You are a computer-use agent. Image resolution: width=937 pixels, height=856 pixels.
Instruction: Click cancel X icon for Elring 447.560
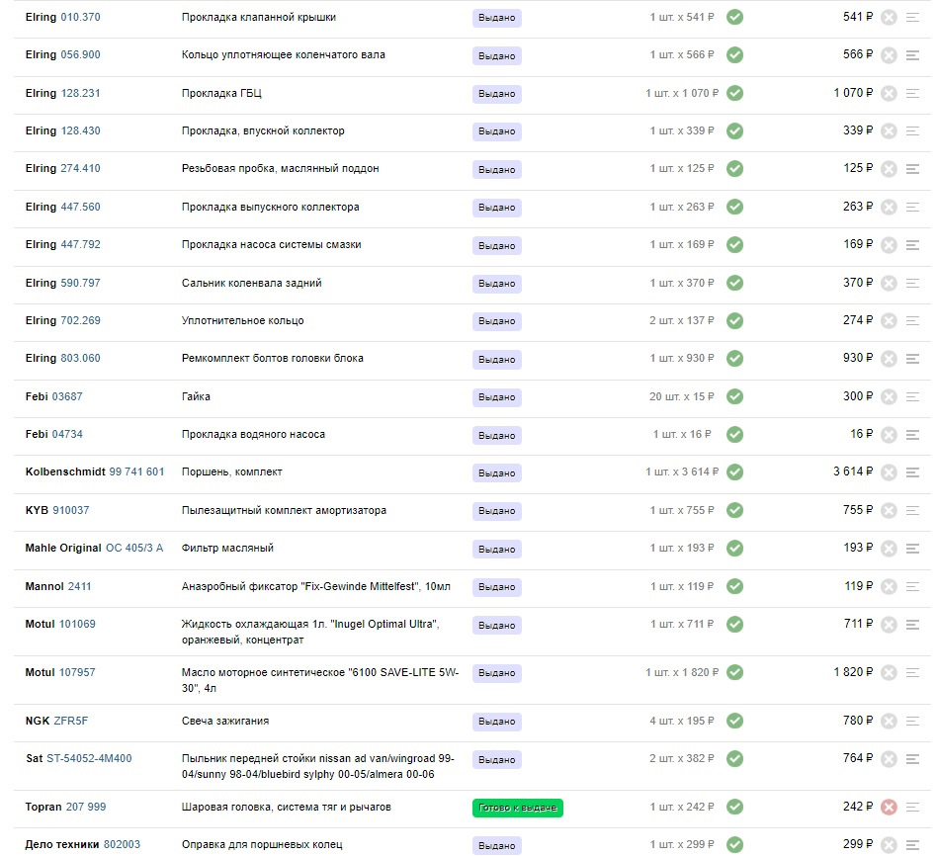click(889, 207)
